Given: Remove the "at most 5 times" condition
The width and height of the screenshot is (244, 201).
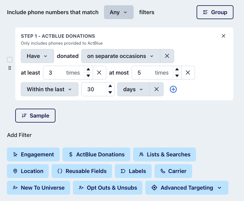Looking at the screenshot, I should [x=188, y=73].
